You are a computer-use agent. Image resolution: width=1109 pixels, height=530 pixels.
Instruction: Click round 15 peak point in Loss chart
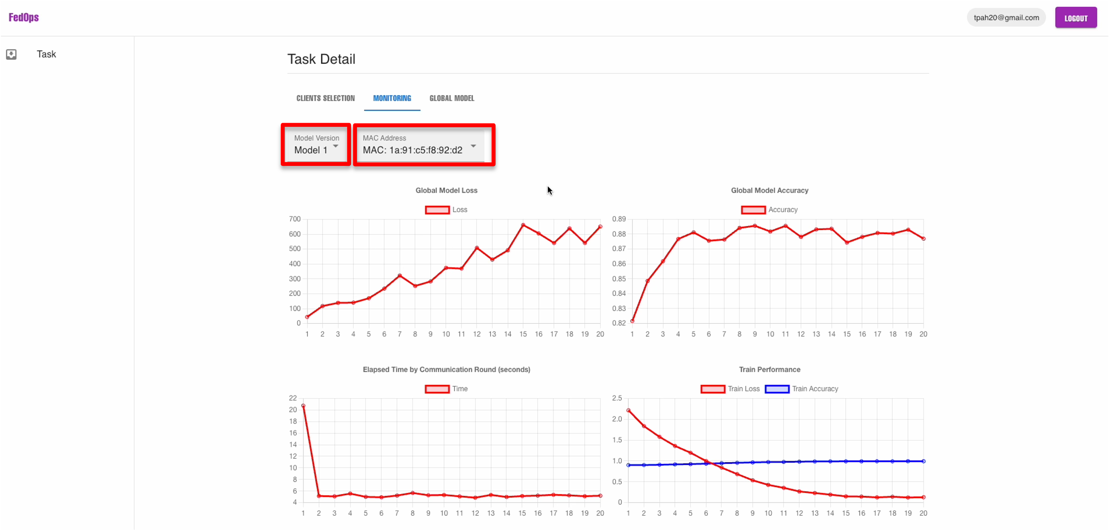(523, 225)
